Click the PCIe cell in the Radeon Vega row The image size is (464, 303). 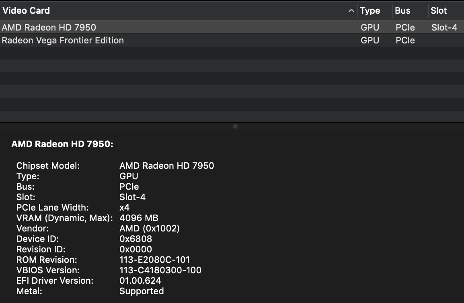[405, 40]
